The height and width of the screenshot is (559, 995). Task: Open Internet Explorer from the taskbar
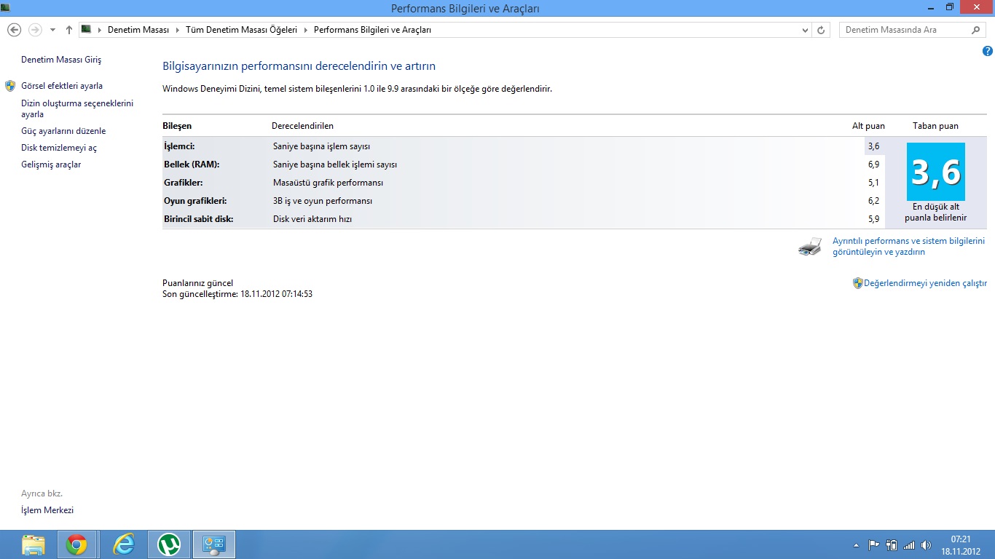coord(124,544)
